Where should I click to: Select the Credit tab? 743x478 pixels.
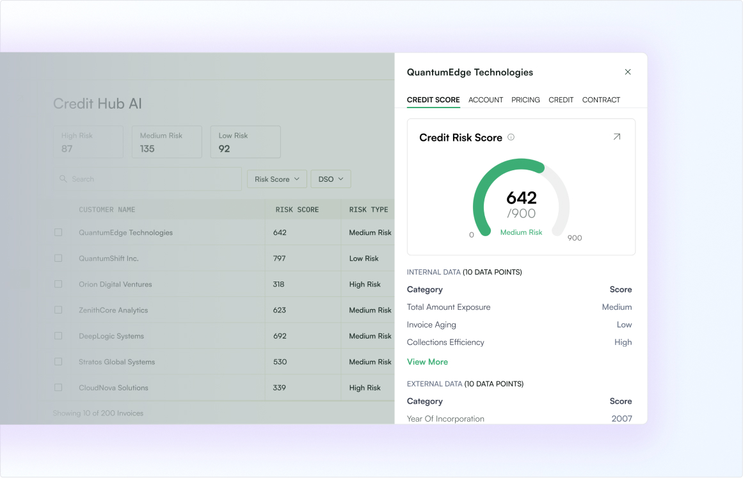pyautogui.click(x=561, y=100)
